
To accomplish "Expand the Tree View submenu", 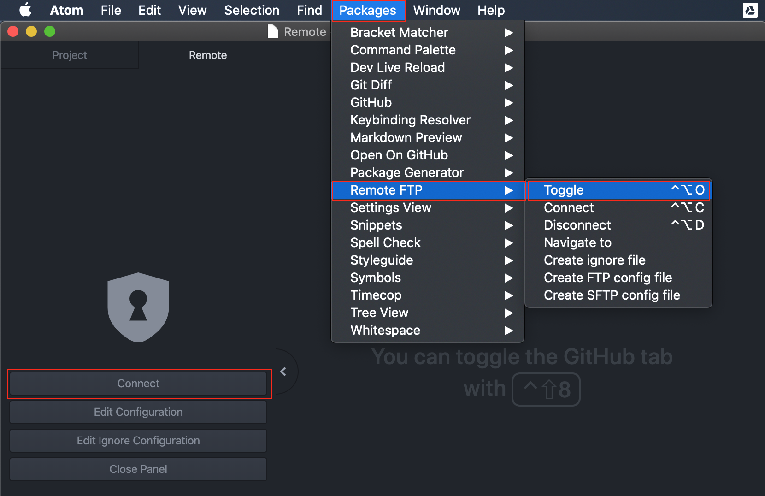I will (x=428, y=313).
